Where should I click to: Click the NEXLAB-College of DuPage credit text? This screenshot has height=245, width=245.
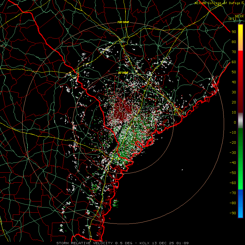(219, 3)
